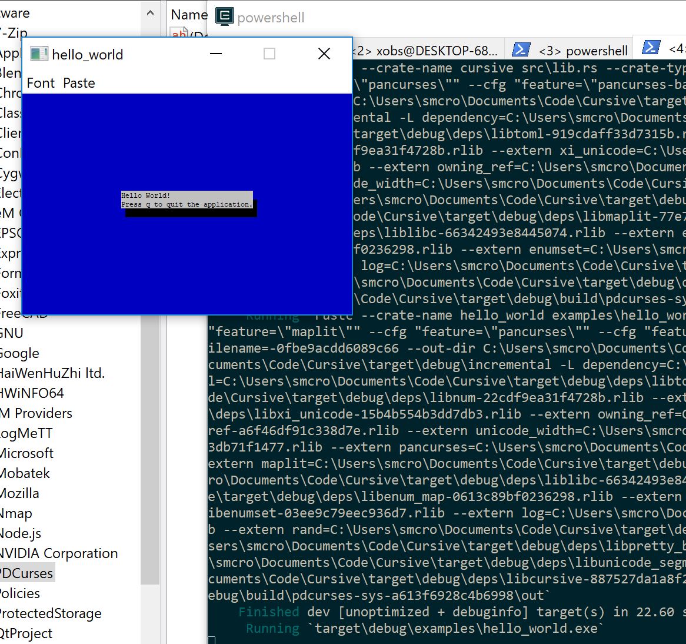Select the QtProject tree item
The image size is (686, 644).
click(26, 633)
